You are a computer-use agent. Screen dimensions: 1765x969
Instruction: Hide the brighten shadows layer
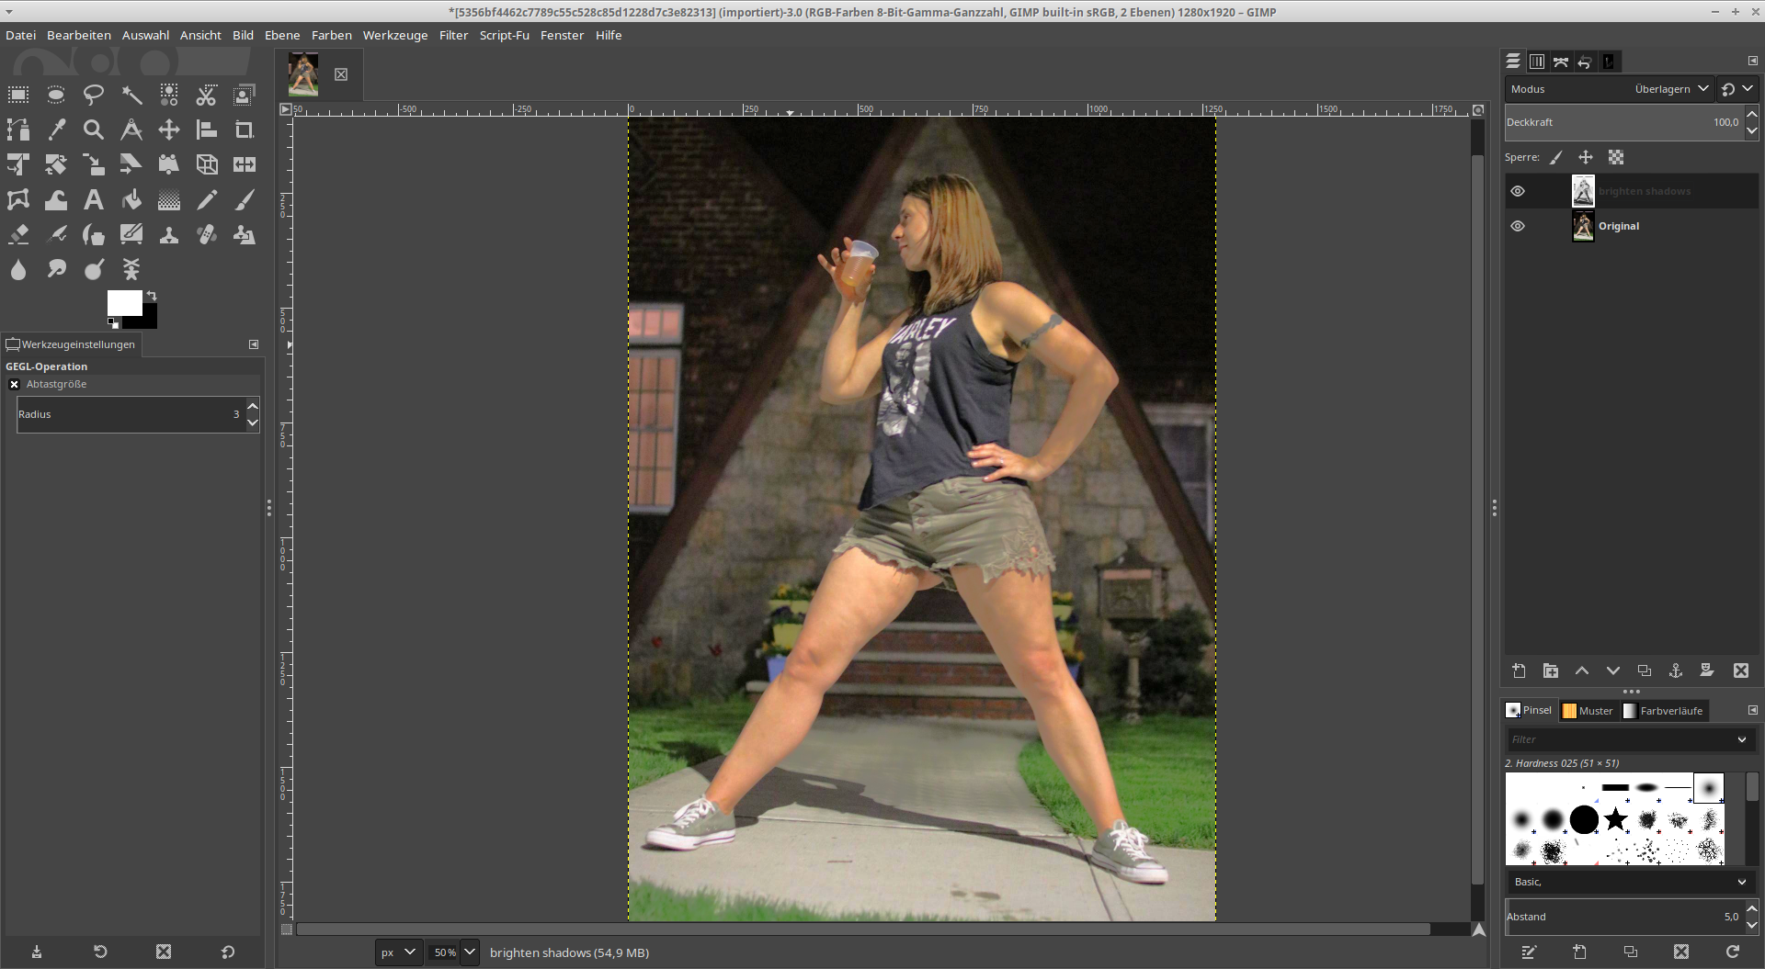[1518, 191]
